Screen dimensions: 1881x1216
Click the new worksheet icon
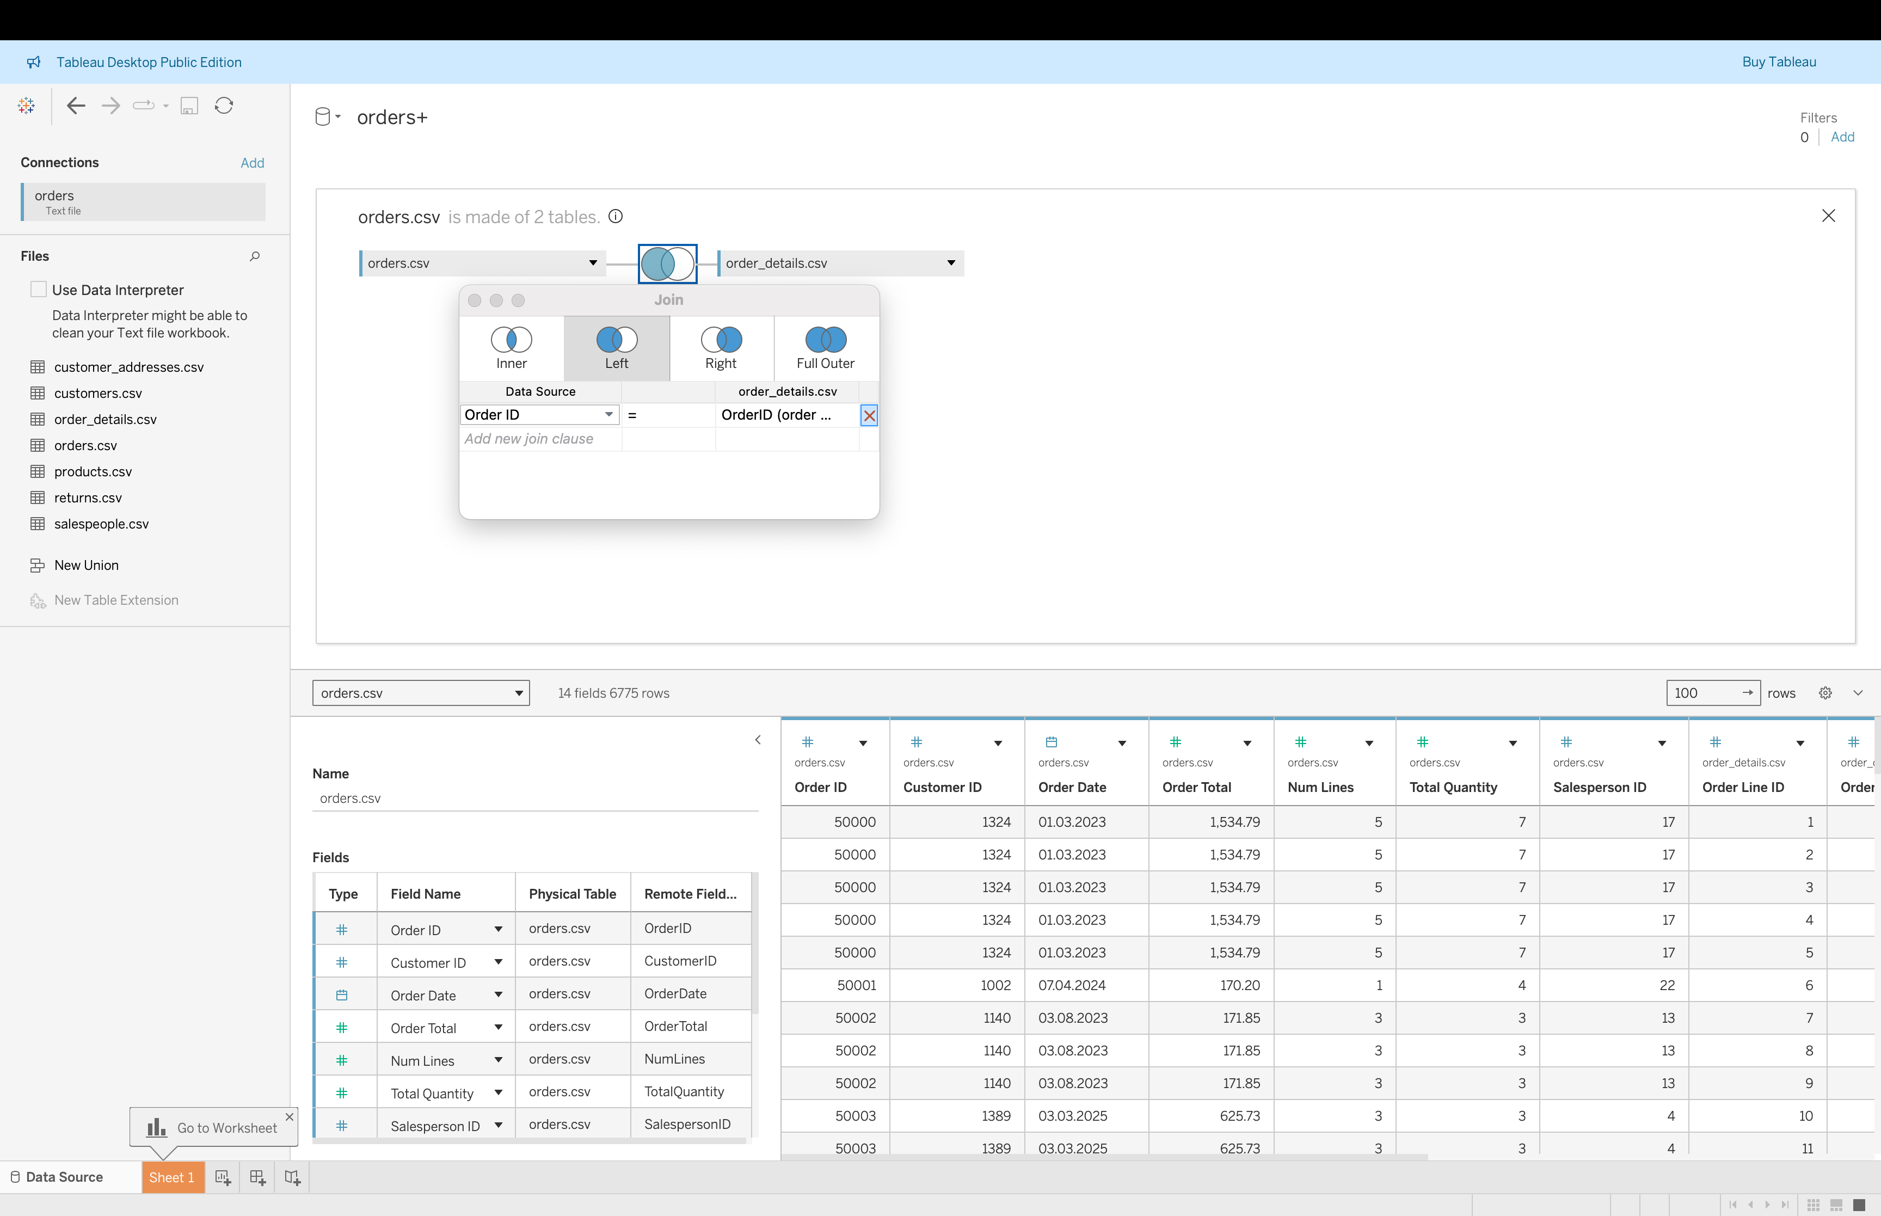pyautogui.click(x=223, y=1177)
